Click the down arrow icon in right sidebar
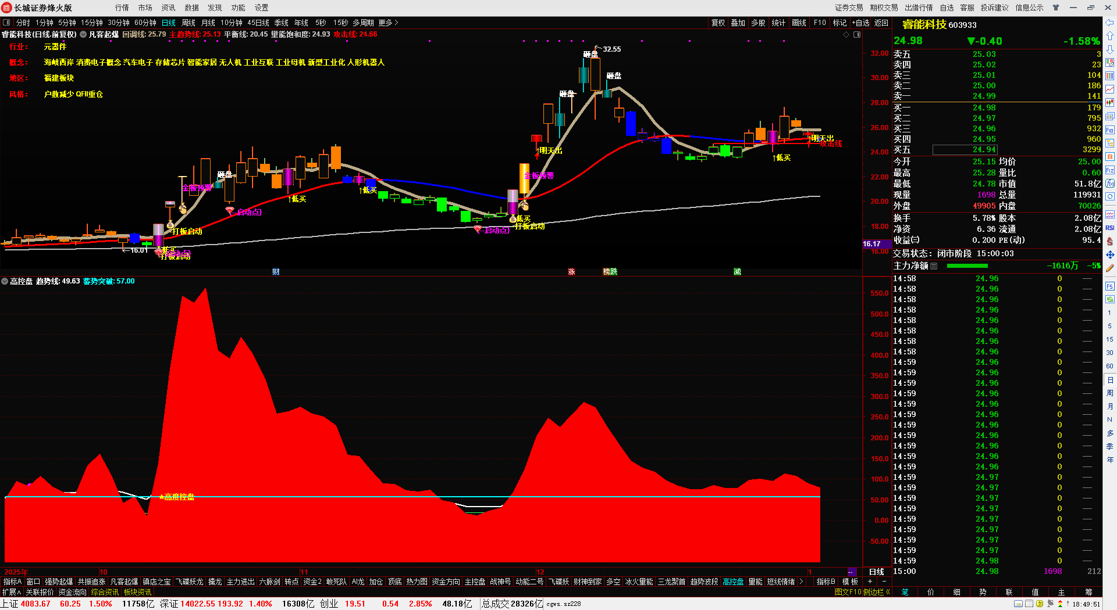The width and height of the screenshot is (1117, 610). pos(1109,49)
